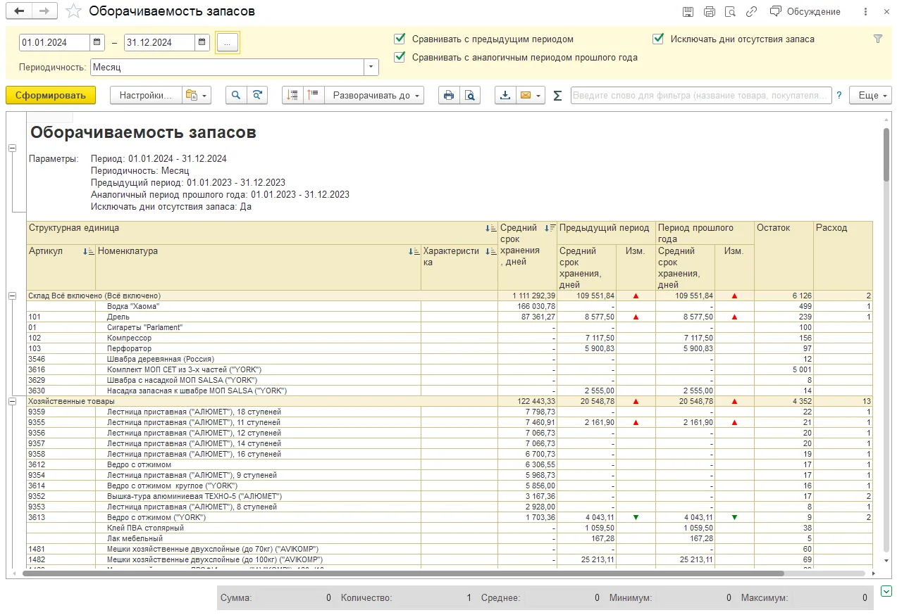Open print preview from the report toolbar

470,96
